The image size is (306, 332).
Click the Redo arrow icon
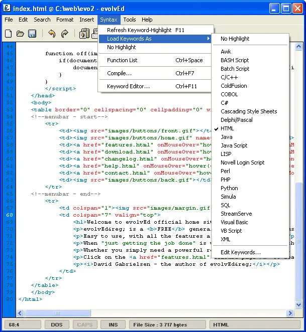[64, 34]
